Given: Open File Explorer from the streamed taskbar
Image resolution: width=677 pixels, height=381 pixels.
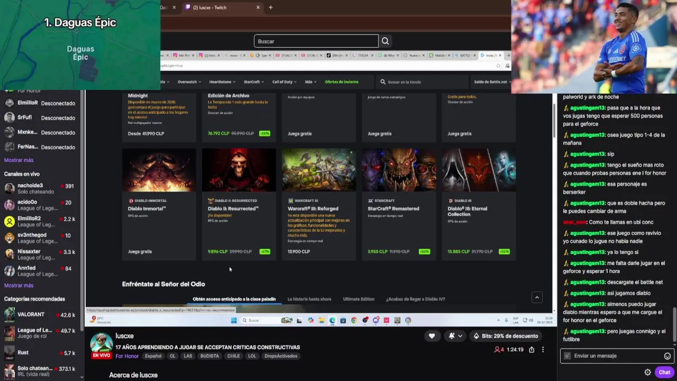Looking at the screenshot, I should 321,320.
